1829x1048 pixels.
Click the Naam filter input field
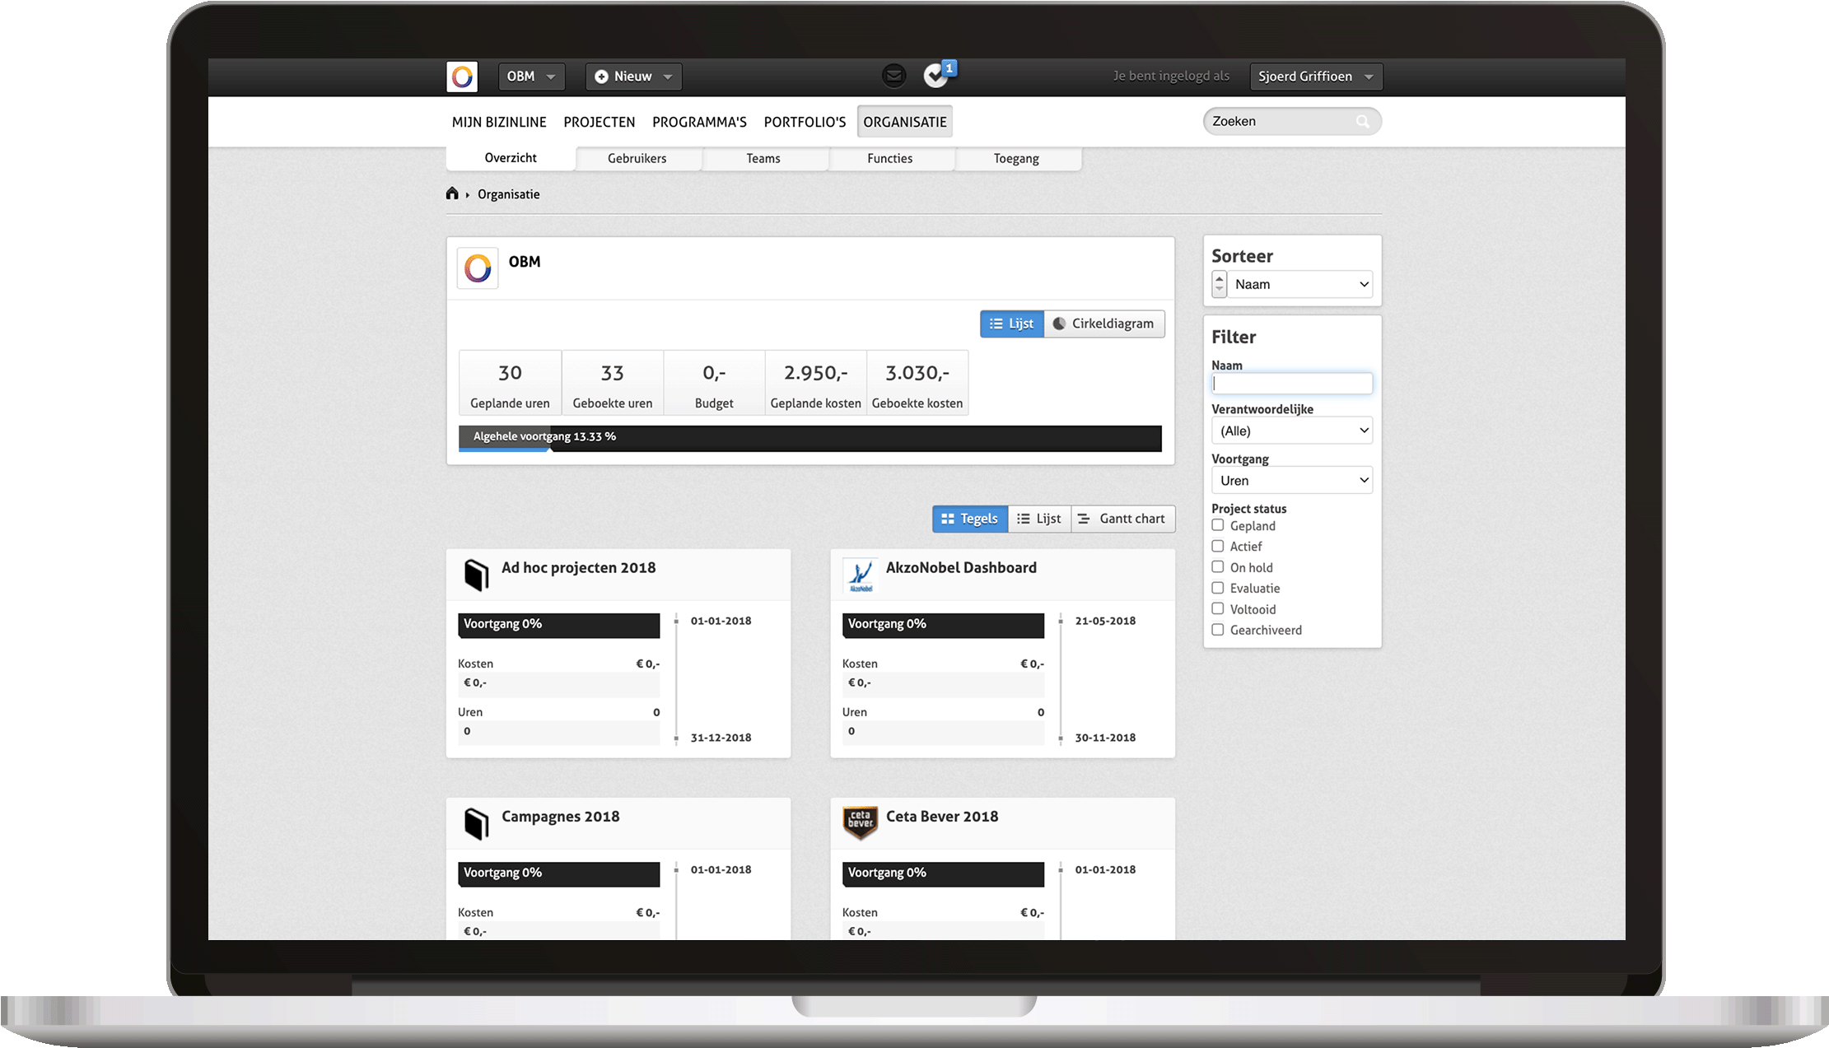click(x=1292, y=383)
